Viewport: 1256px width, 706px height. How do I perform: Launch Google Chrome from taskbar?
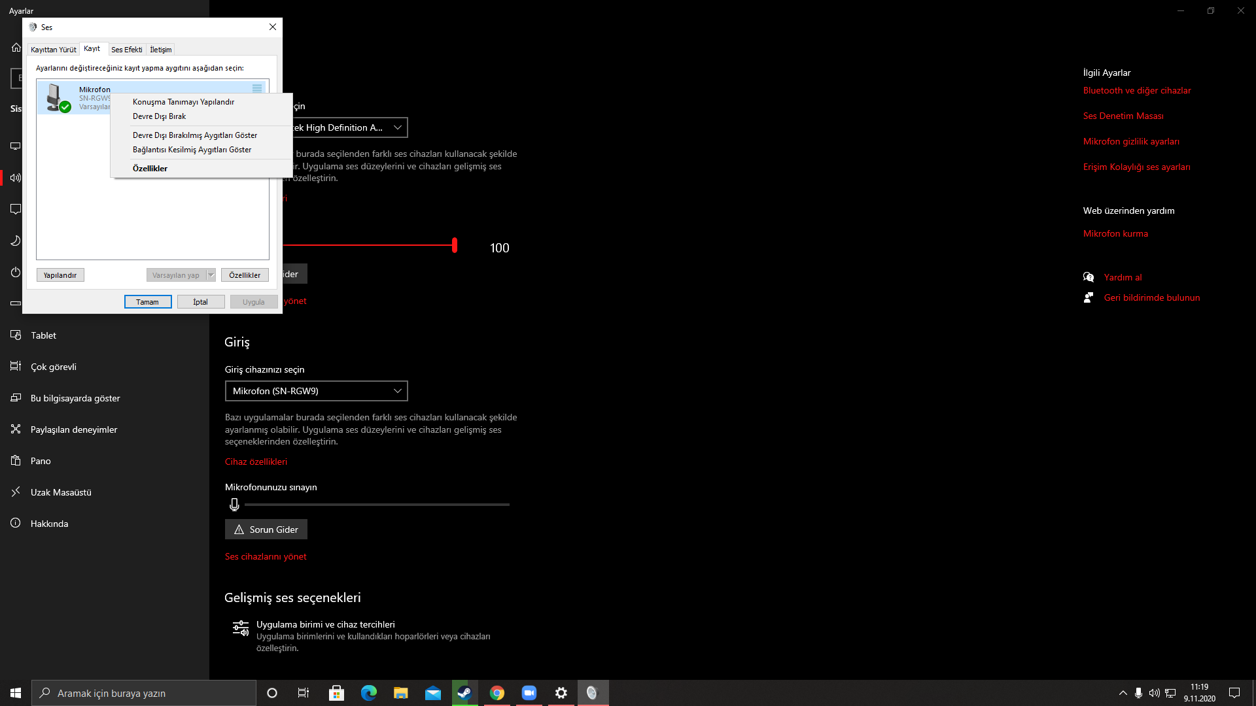497,693
